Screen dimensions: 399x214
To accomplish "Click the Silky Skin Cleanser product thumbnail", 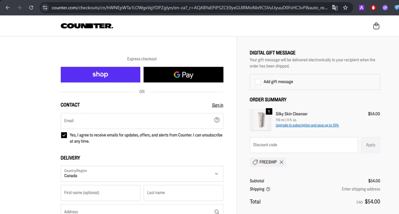I will click(261, 120).
